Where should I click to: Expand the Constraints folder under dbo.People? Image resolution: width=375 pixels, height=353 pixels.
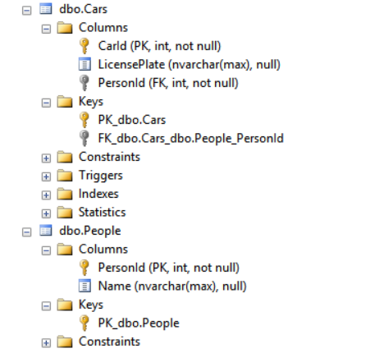click(46, 343)
